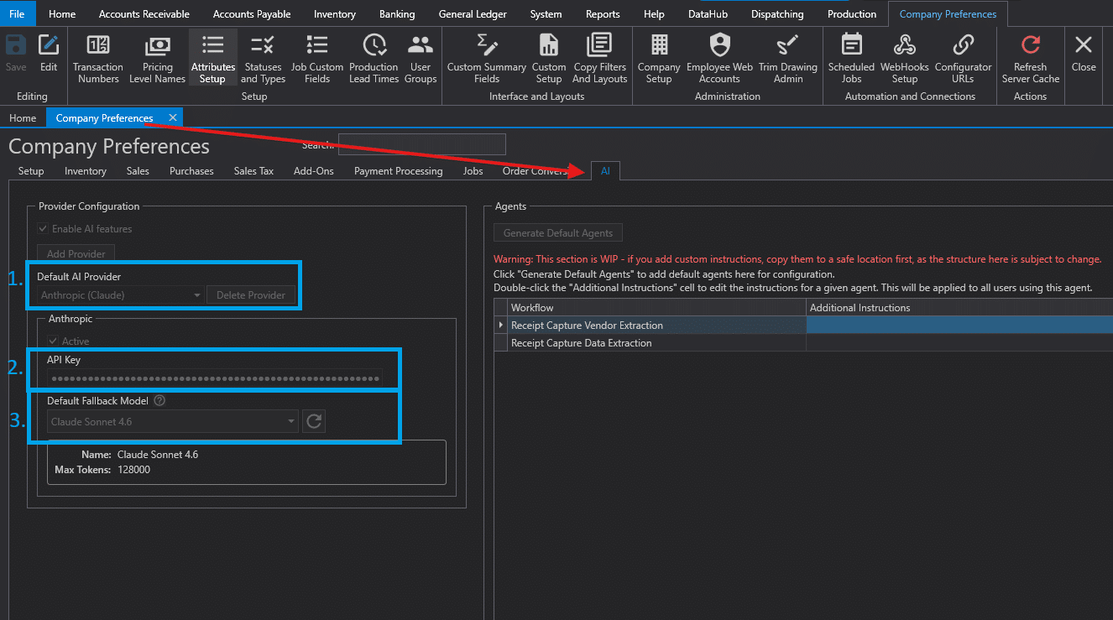The width and height of the screenshot is (1113, 620).
Task: Open Pricing Level Names
Action: (x=157, y=59)
